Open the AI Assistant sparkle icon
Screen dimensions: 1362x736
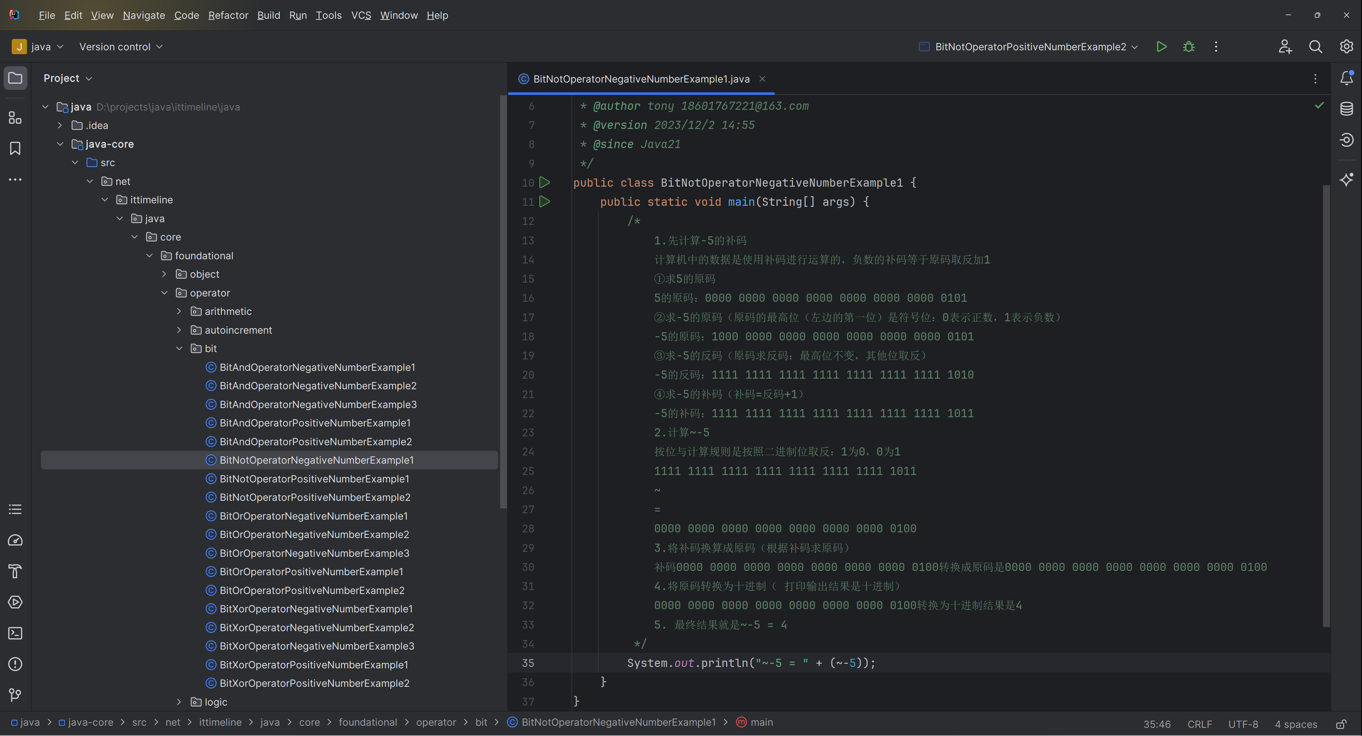(1346, 180)
